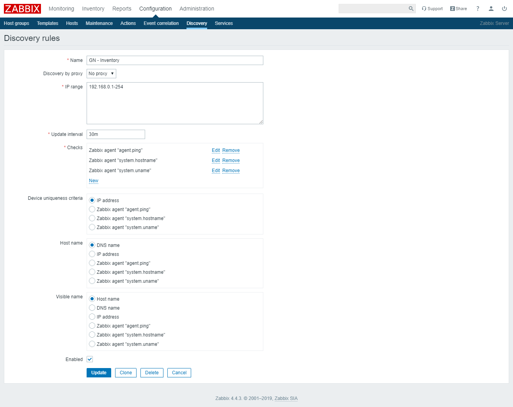Screen dimensions: 513x407
Task: Select system.uname for device uniqueness
Action: (x=92, y=227)
